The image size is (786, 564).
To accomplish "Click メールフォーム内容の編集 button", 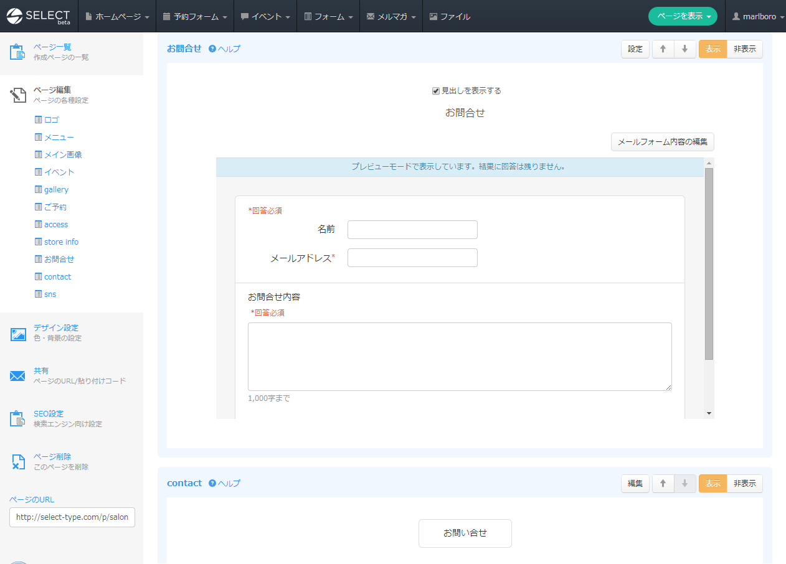I will (662, 142).
